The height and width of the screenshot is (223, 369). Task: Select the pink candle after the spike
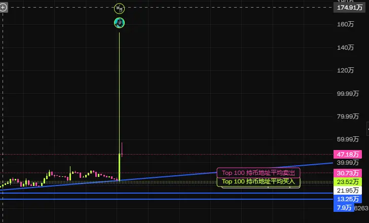pos(122,150)
